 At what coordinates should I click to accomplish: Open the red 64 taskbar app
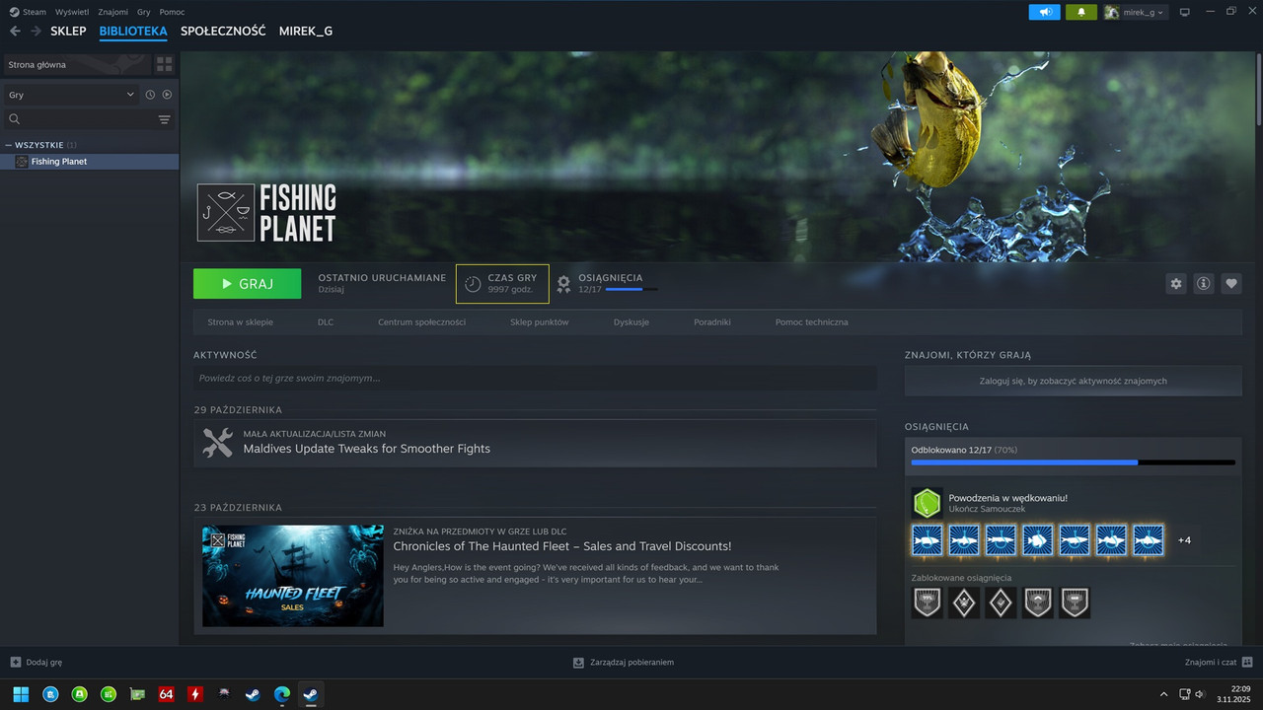click(x=166, y=694)
